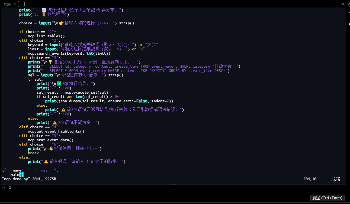Switch to the 终端 tab

7,4
